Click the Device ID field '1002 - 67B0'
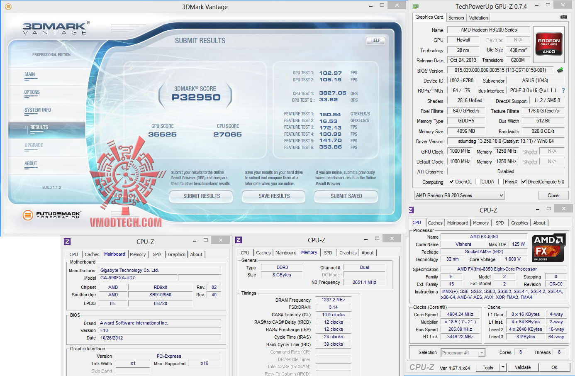Image resolution: width=575 pixels, height=376 pixels. click(461, 81)
